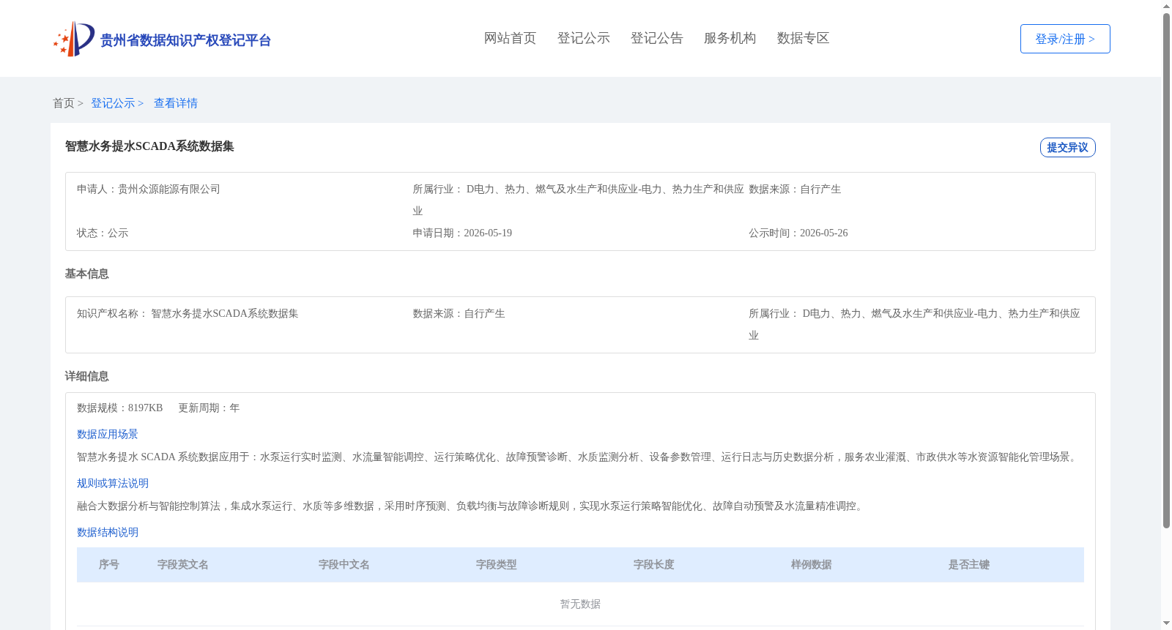Click the 数据应用场景 heading
Image resolution: width=1172 pixels, height=630 pixels.
(108, 434)
